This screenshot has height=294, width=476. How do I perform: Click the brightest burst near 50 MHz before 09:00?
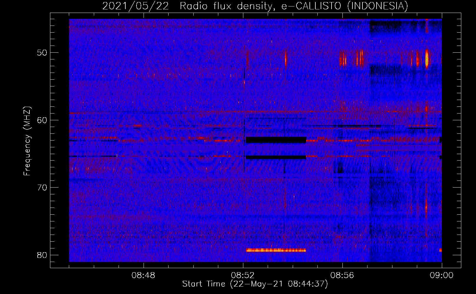(427, 59)
